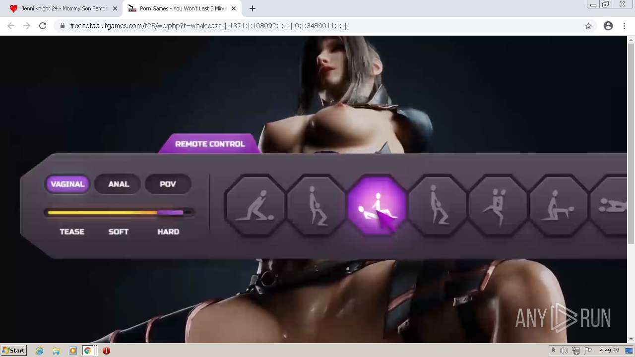View site security lock info

(x=63, y=26)
